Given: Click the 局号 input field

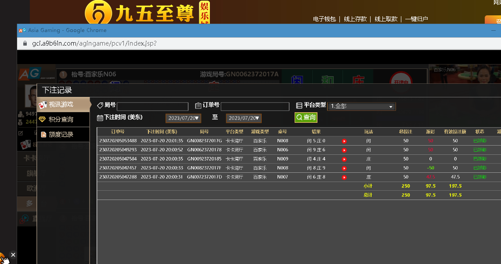Looking at the screenshot, I should (x=152, y=106).
